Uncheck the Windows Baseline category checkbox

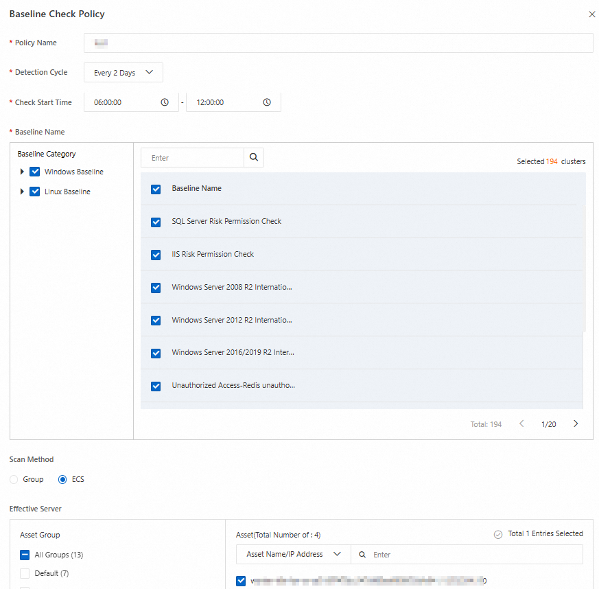click(x=35, y=172)
